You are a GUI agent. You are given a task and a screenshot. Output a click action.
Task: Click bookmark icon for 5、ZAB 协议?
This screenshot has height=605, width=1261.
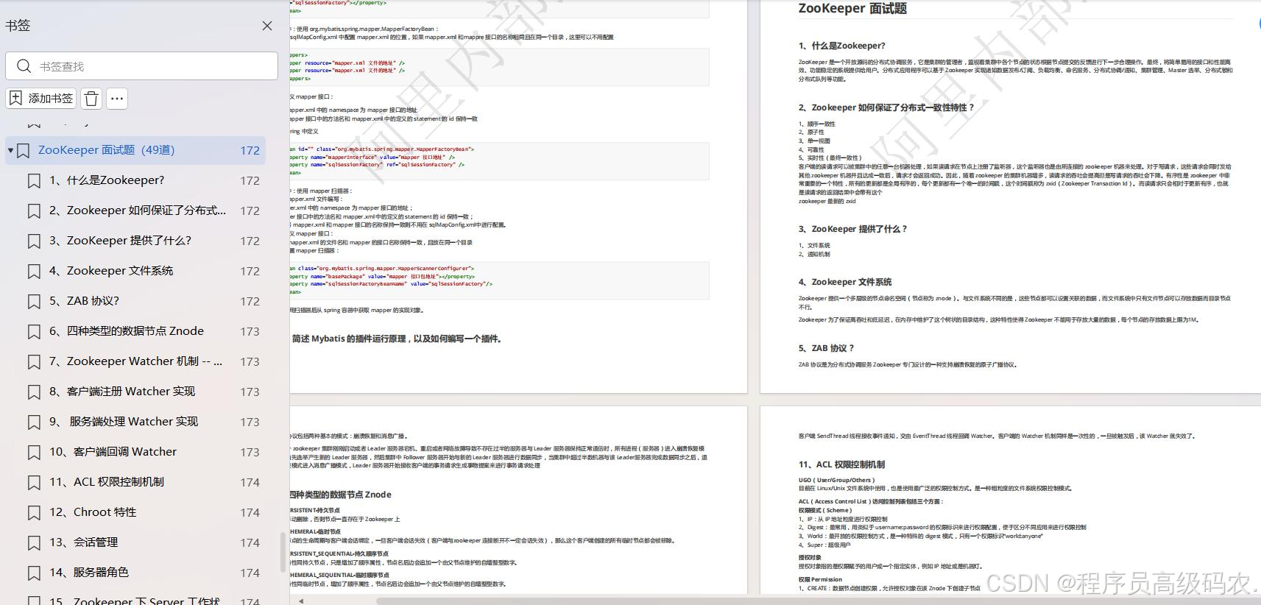(x=34, y=302)
